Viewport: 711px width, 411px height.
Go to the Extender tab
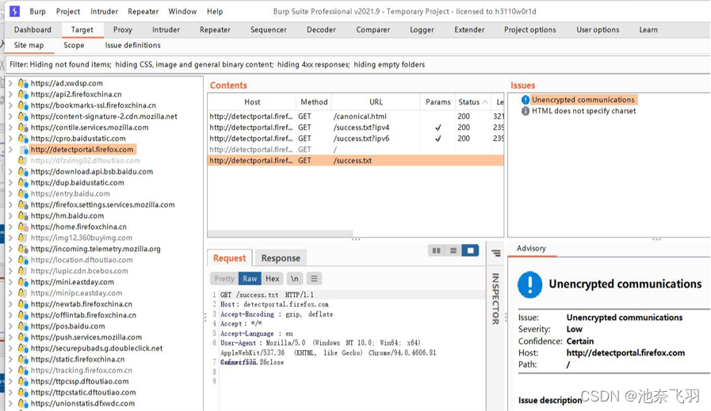(469, 29)
